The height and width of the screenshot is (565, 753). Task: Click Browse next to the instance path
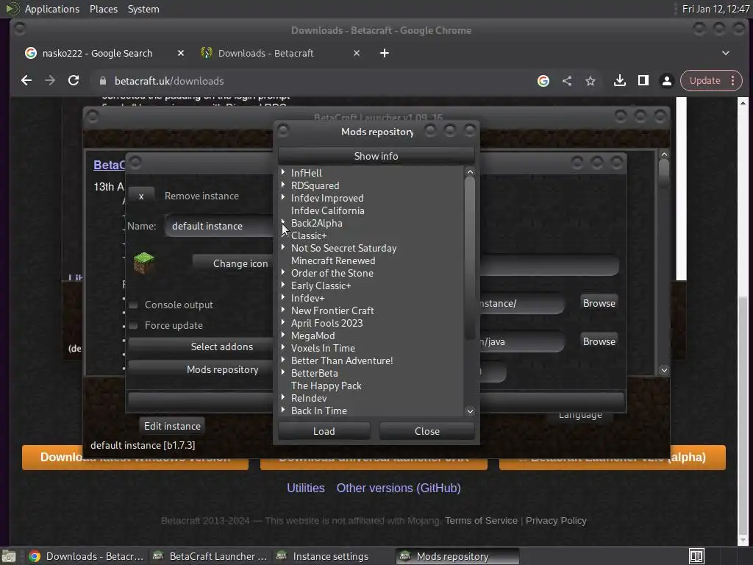[x=599, y=303]
